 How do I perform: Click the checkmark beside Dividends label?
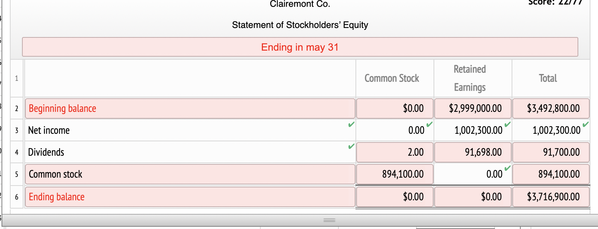(351, 146)
